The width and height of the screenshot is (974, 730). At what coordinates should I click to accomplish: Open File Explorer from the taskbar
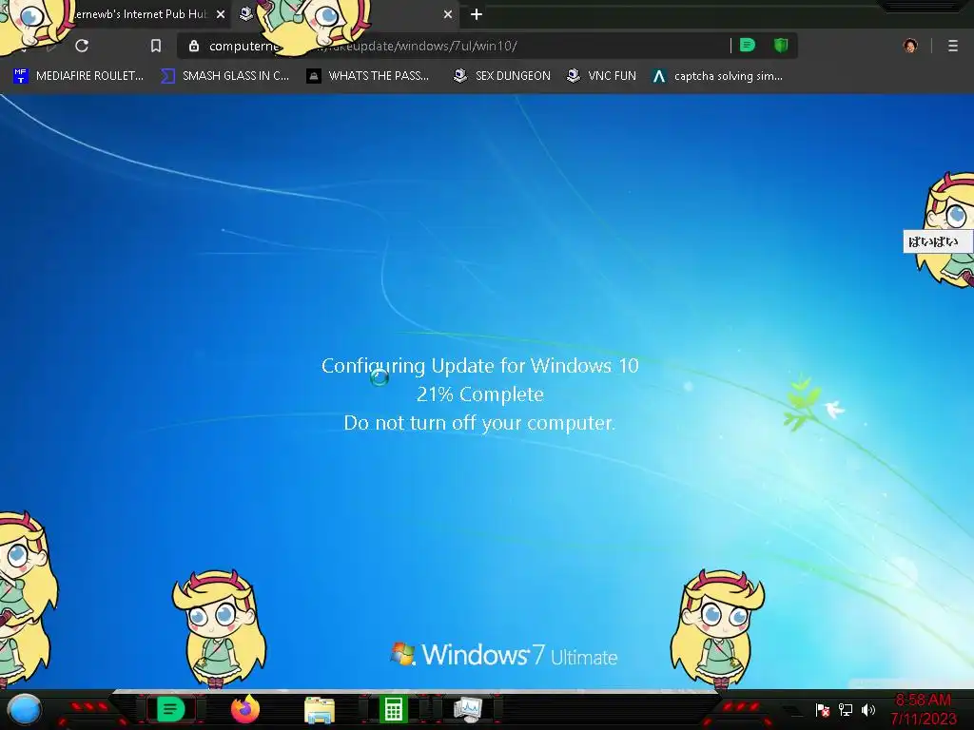click(320, 710)
